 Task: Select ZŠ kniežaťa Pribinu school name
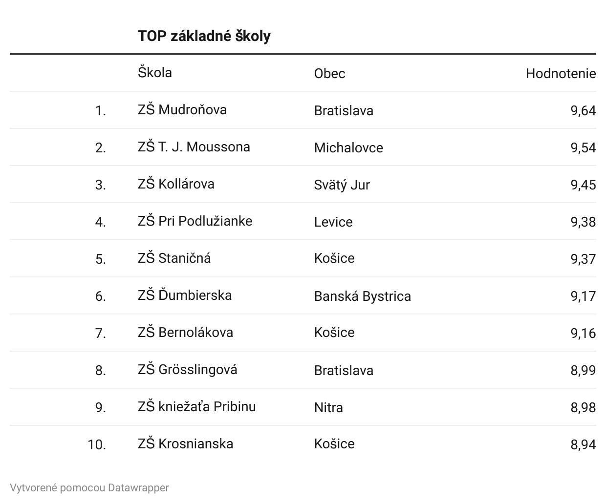click(x=196, y=407)
